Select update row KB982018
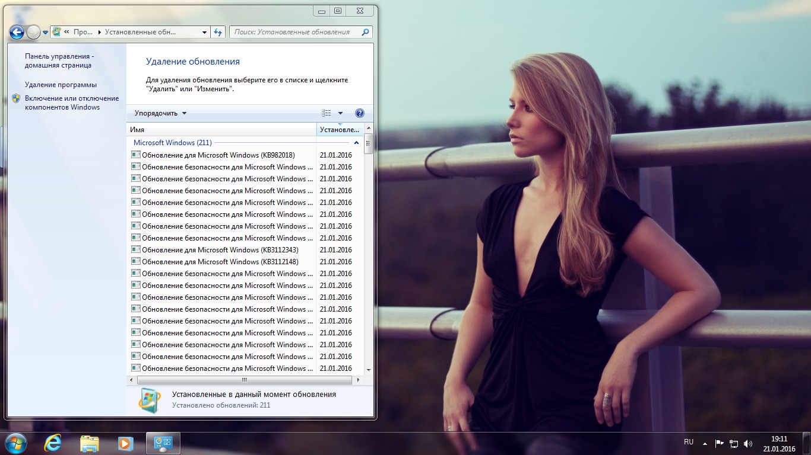The image size is (811, 455). point(245,155)
